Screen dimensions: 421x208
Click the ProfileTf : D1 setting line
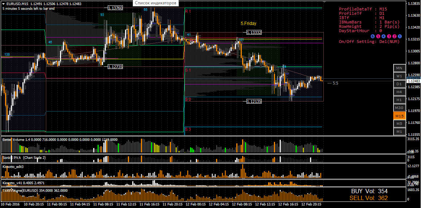(362, 13)
